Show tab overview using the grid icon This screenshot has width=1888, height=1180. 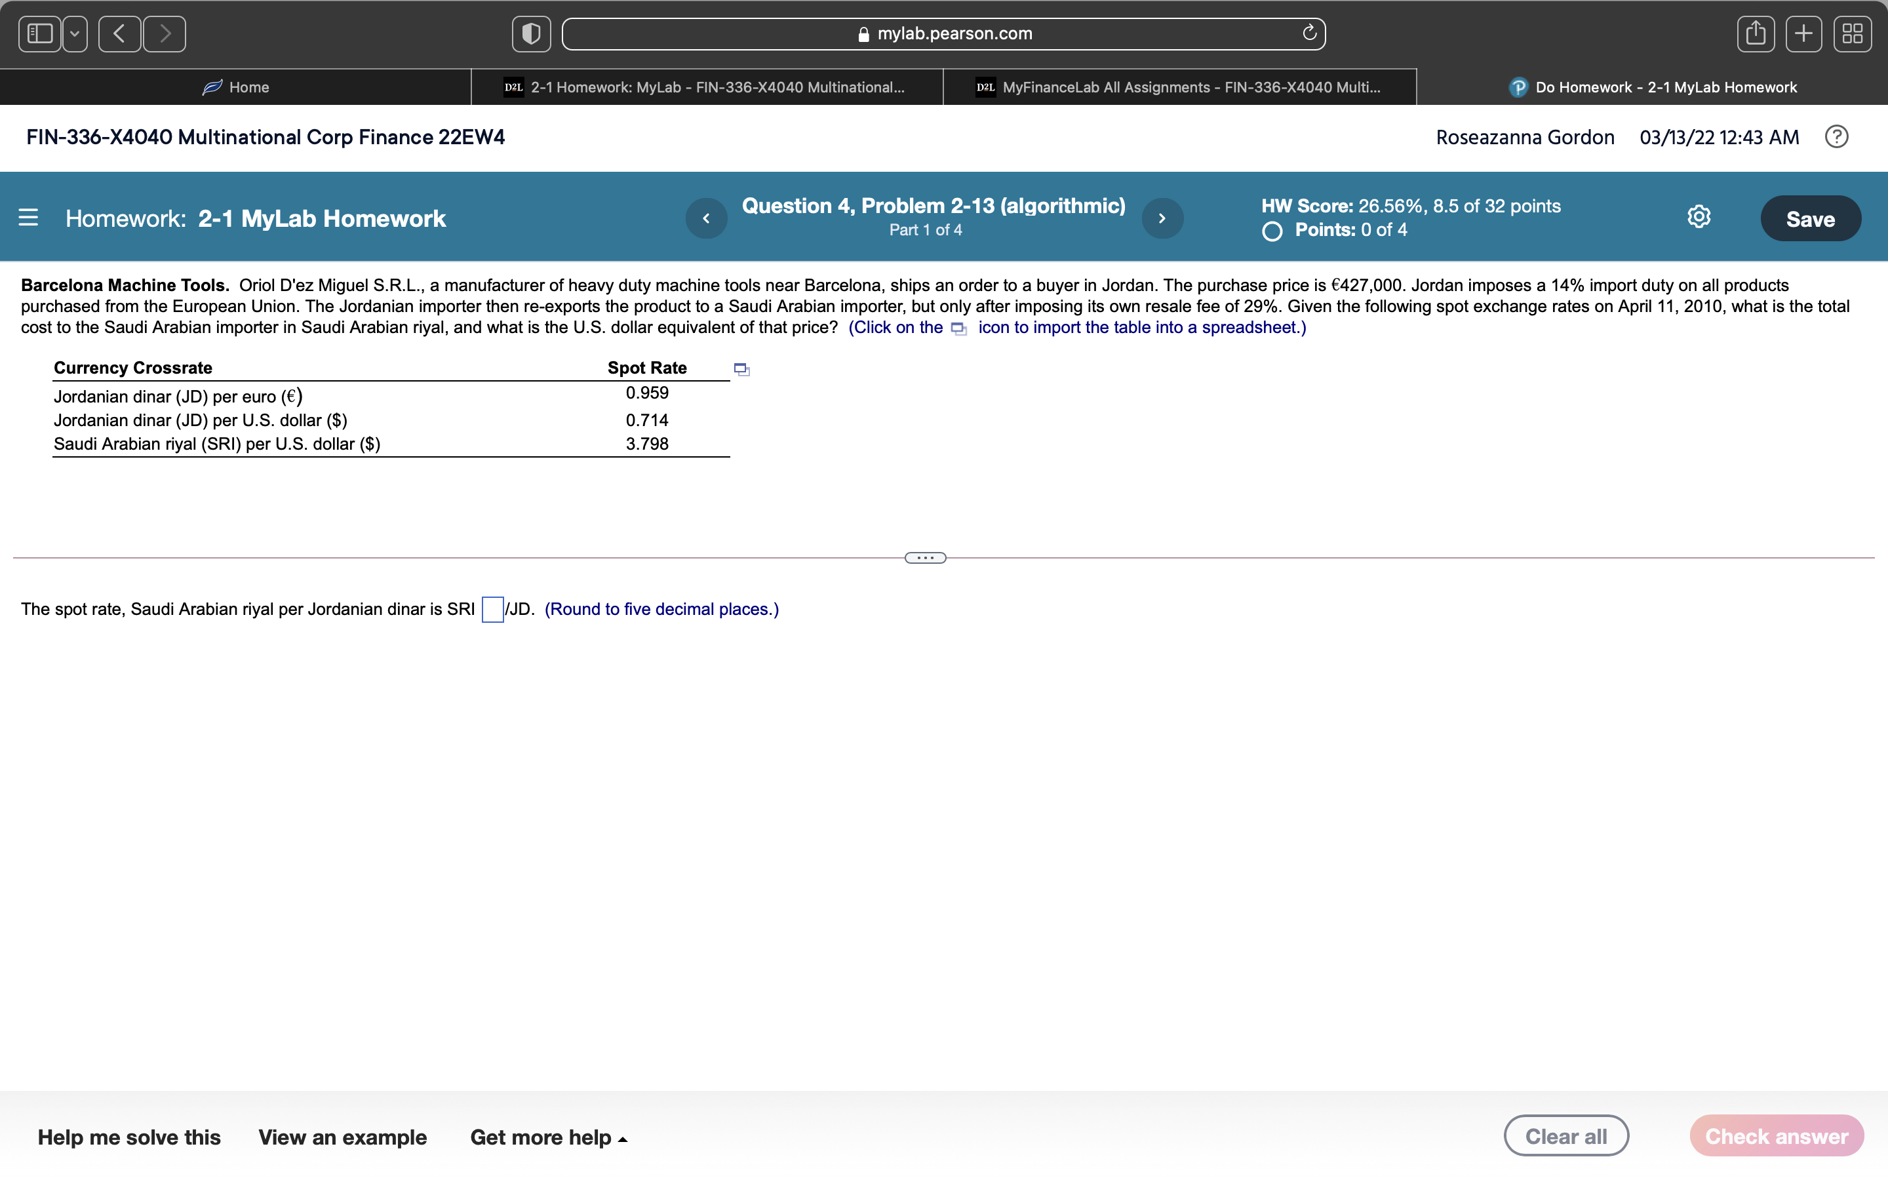point(1853,33)
